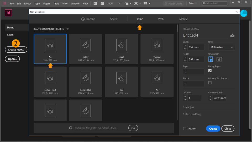This screenshot has height=142, width=252.
Task: Click the Find more templates search field
Action: tap(100, 128)
